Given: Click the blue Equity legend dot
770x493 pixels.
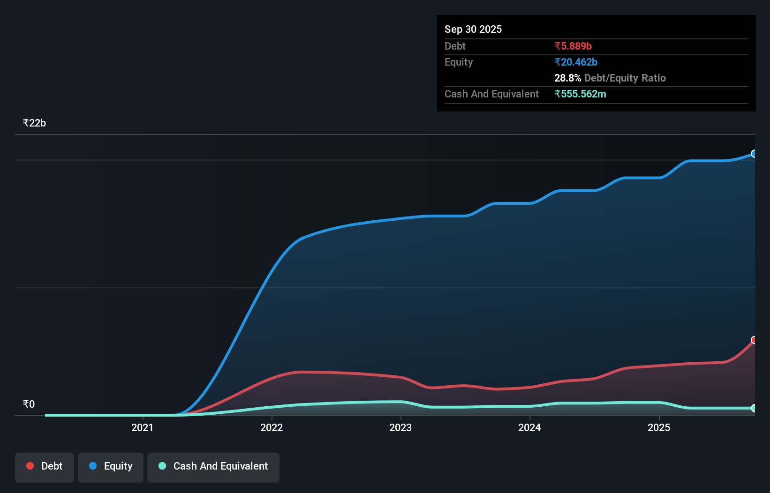Looking at the screenshot, I should [92, 466].
